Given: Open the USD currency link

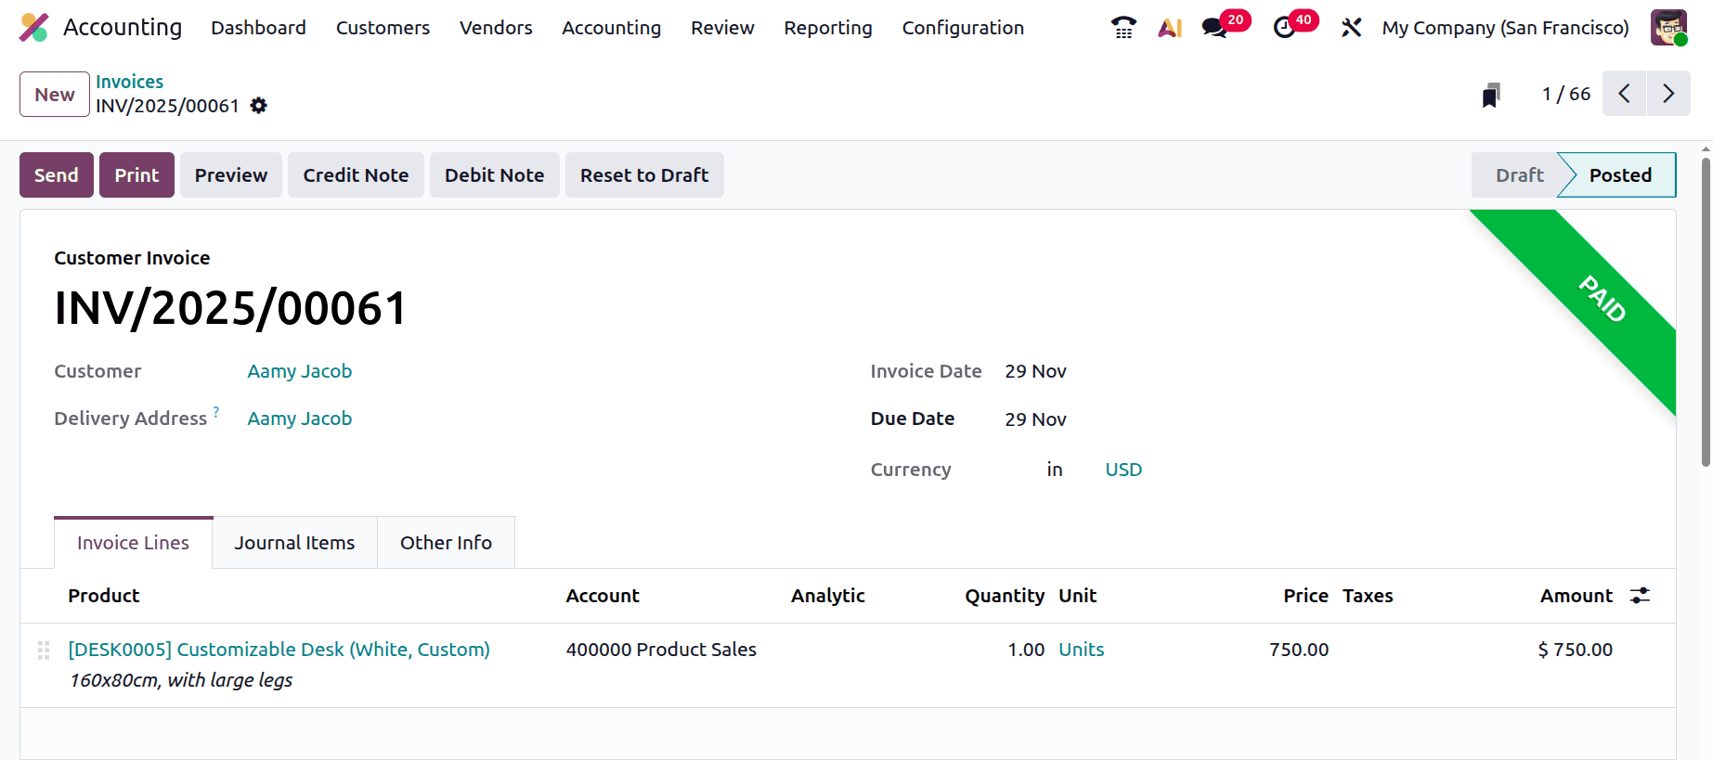Looking at the screenshot, I should pyautogui.click(x=1123, y=470).
